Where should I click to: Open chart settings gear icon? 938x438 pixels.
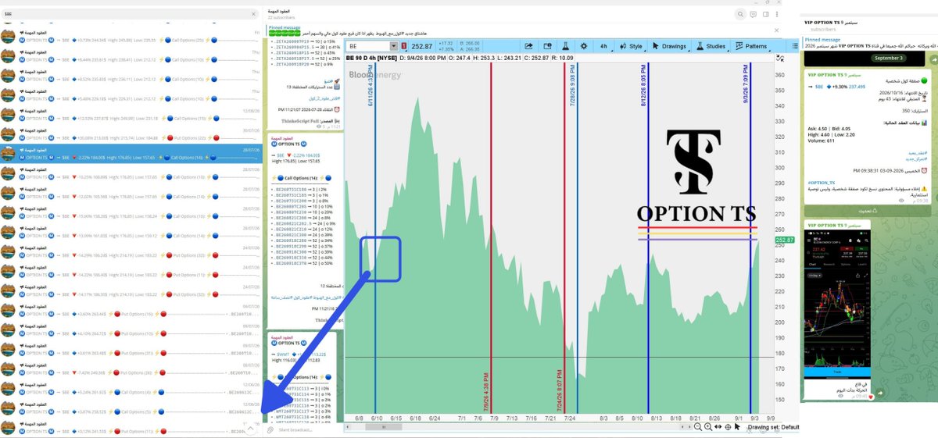pos(583,46)
